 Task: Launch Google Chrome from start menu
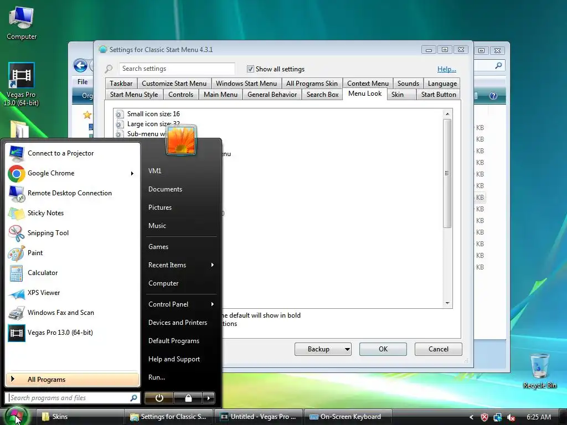pos(73,173)
